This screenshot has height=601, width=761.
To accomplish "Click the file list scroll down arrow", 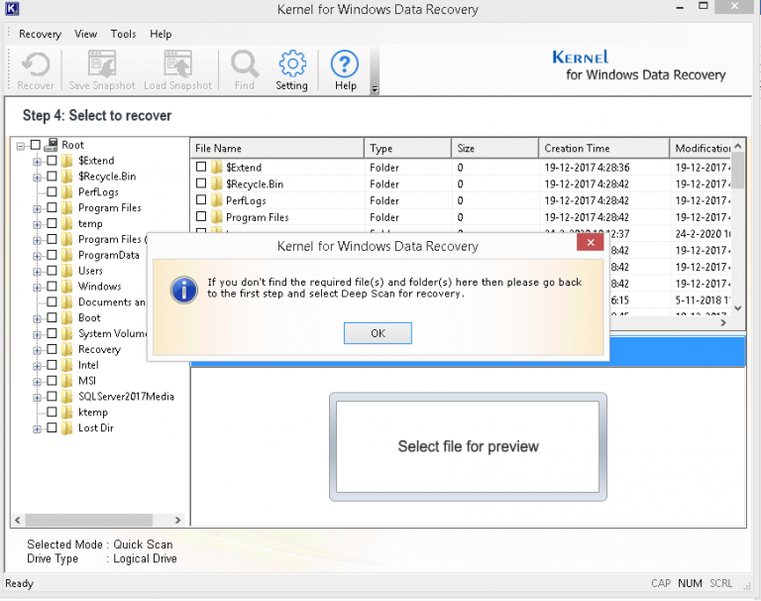I will coord(737,308).
